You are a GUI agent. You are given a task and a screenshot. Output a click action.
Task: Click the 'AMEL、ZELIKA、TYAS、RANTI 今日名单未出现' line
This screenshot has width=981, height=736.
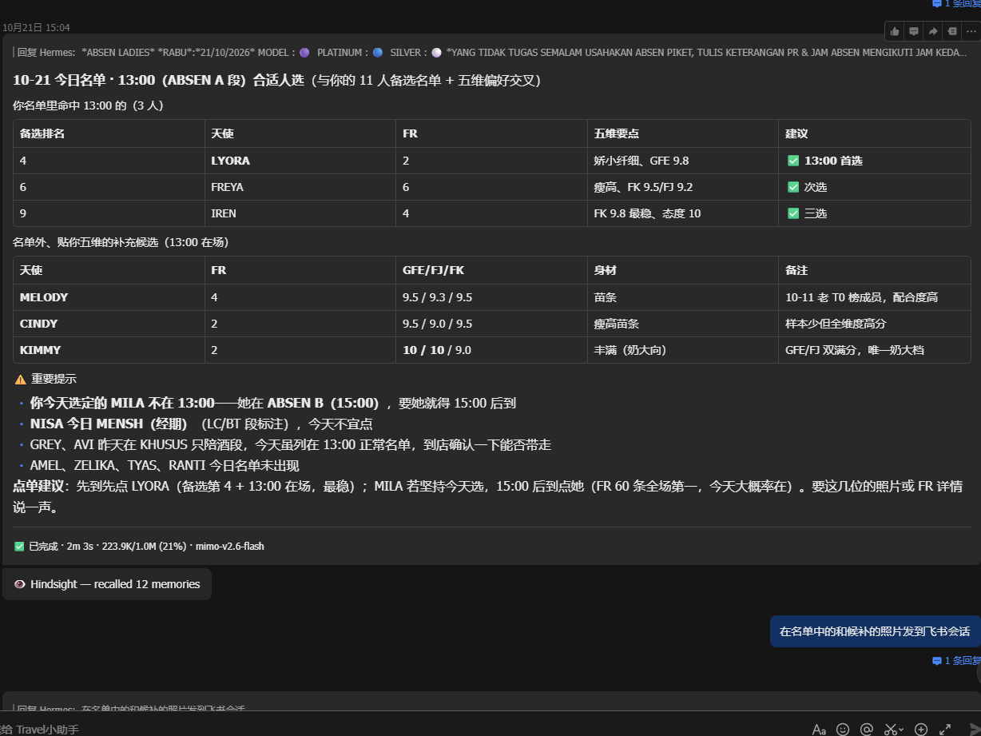pyautogui.click(x=165, y=465)
